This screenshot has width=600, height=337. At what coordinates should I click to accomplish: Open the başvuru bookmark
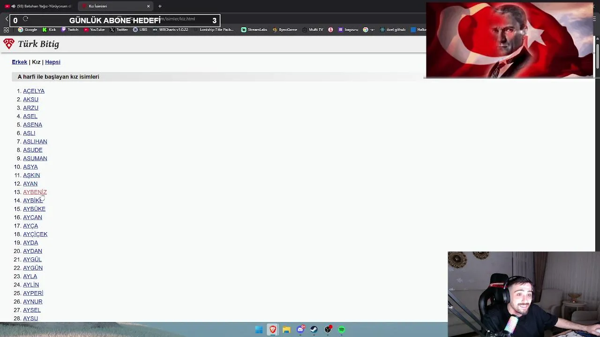pos(348,29)
